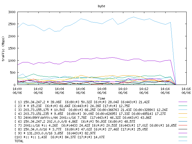
Task: Click orange line sample for legend [4]
Action: tap(183, 113)
